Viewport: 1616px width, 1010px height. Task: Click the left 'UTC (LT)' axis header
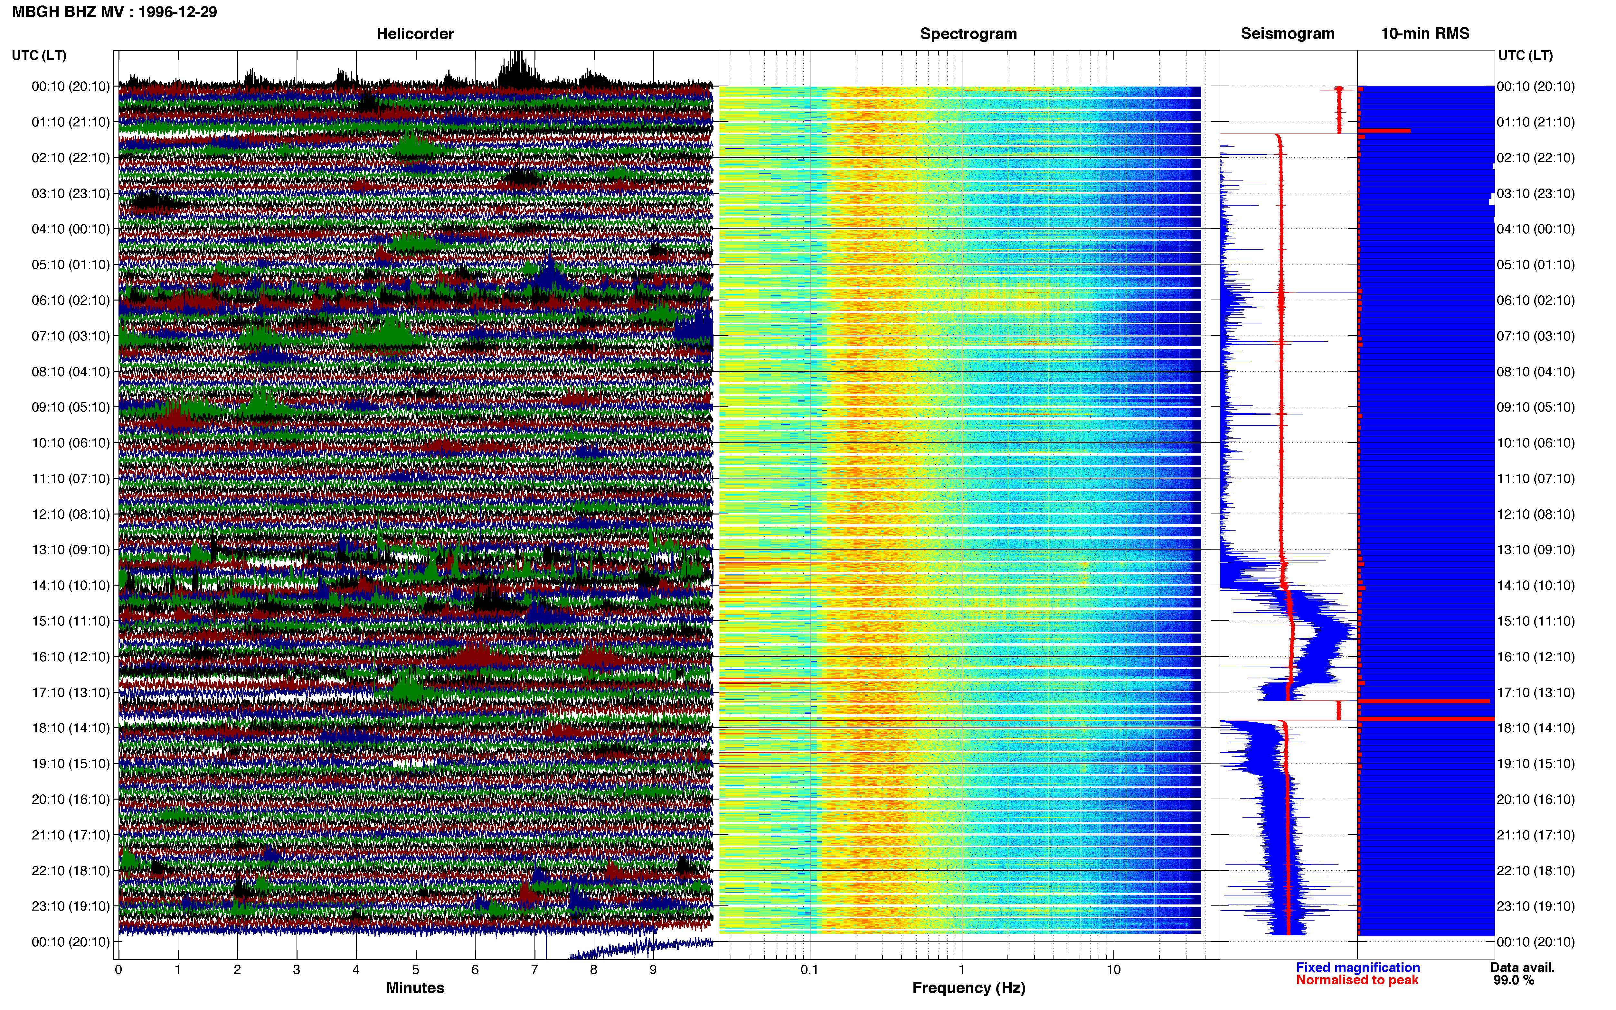tap(39, 55)
